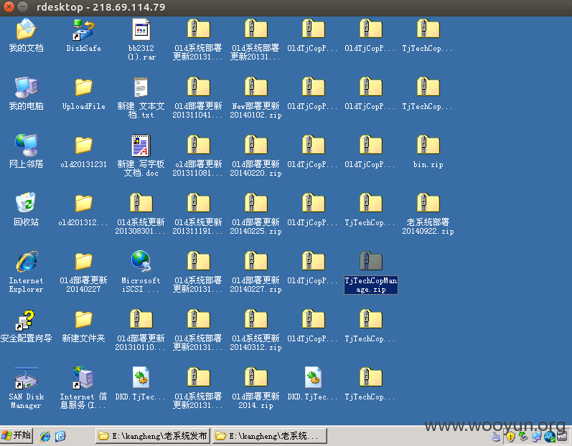Select the New部署更新20140102.zip file
The height and width of the screenshot is (446, 572).
click(x=255, y=98)
